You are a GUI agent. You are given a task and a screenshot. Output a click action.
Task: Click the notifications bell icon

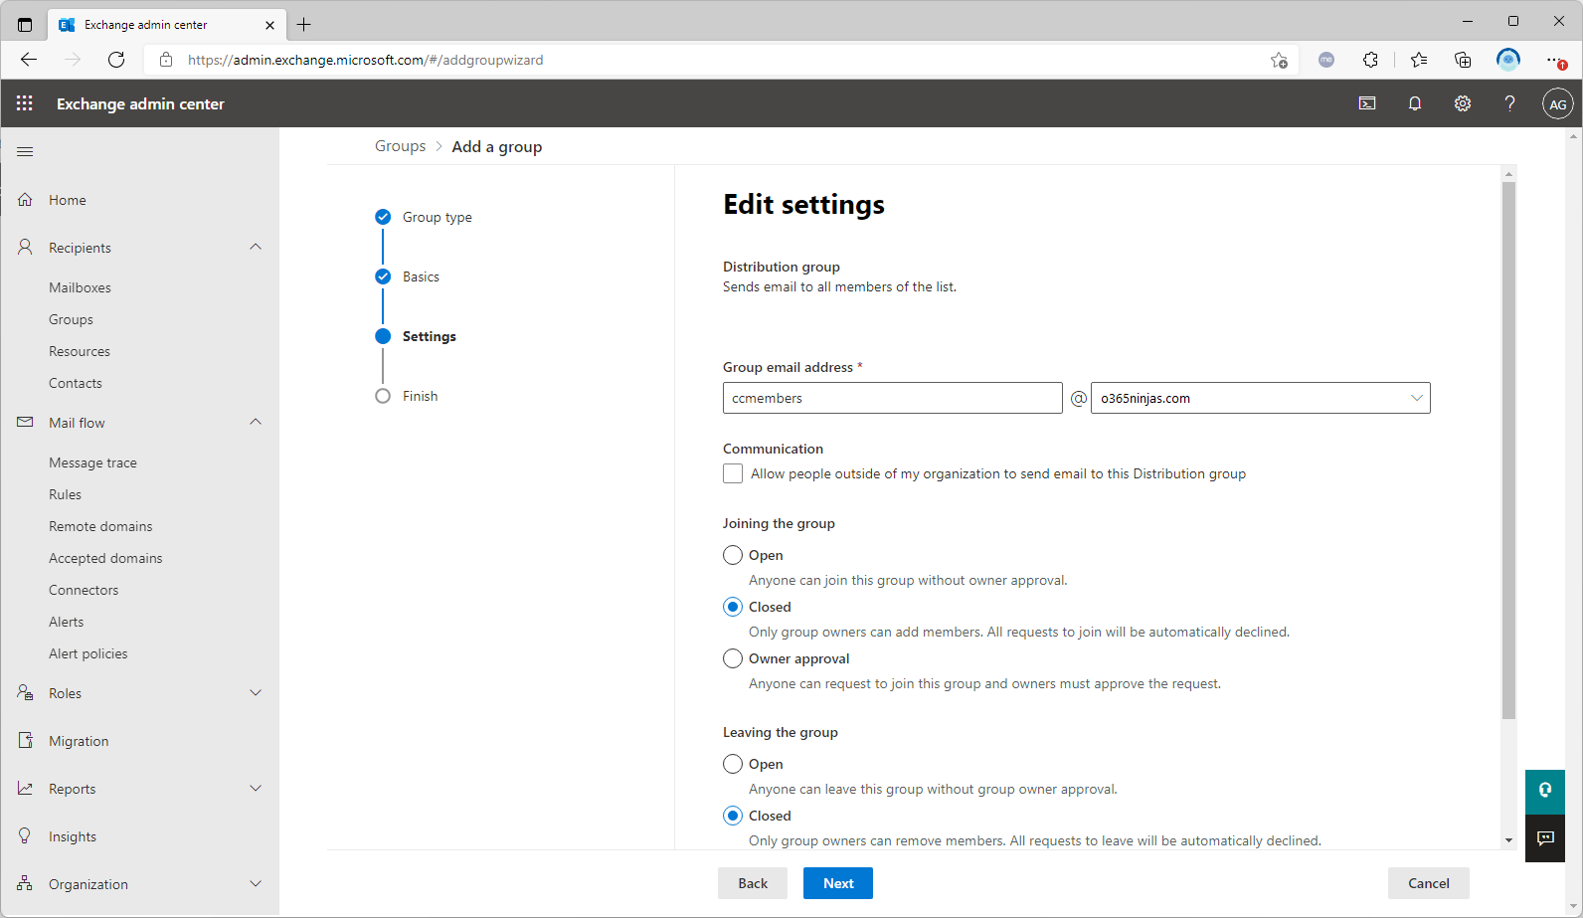(1414, 103)
